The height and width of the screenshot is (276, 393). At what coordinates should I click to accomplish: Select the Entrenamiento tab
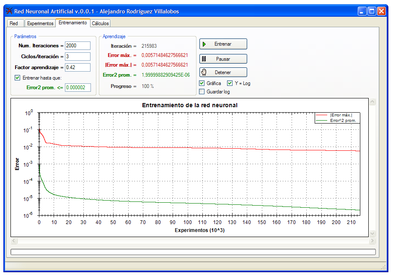click(x=73, y=23)
